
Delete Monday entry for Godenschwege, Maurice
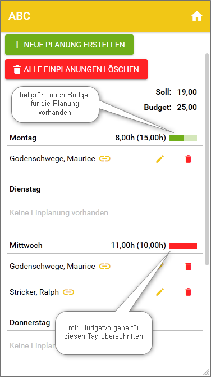(x=189, y=159)
